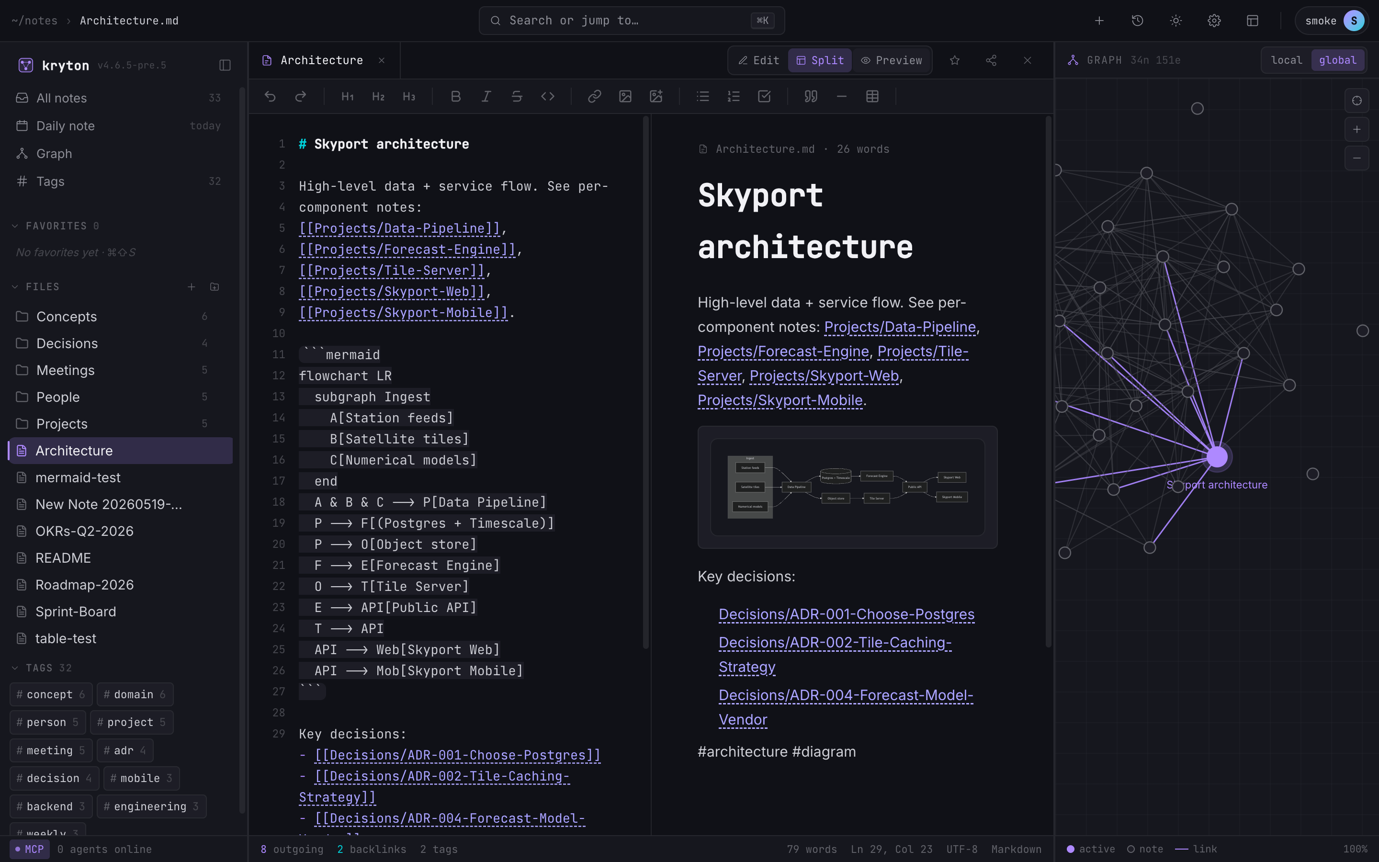
Task: Collapse the left sidebar panel
Action: coord(225,65)
